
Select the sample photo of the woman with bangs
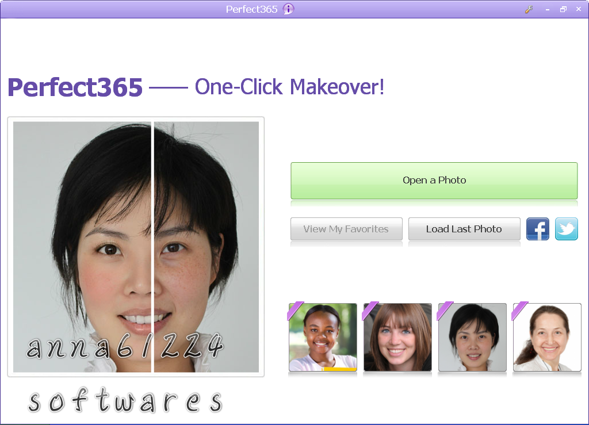coord(397,337)
